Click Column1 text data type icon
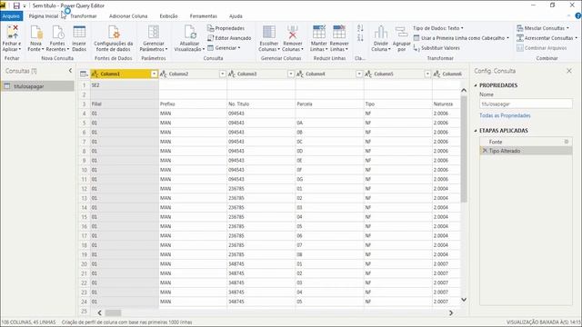The height and width of the screenshot is (327, 582). [x=95, y=74]
